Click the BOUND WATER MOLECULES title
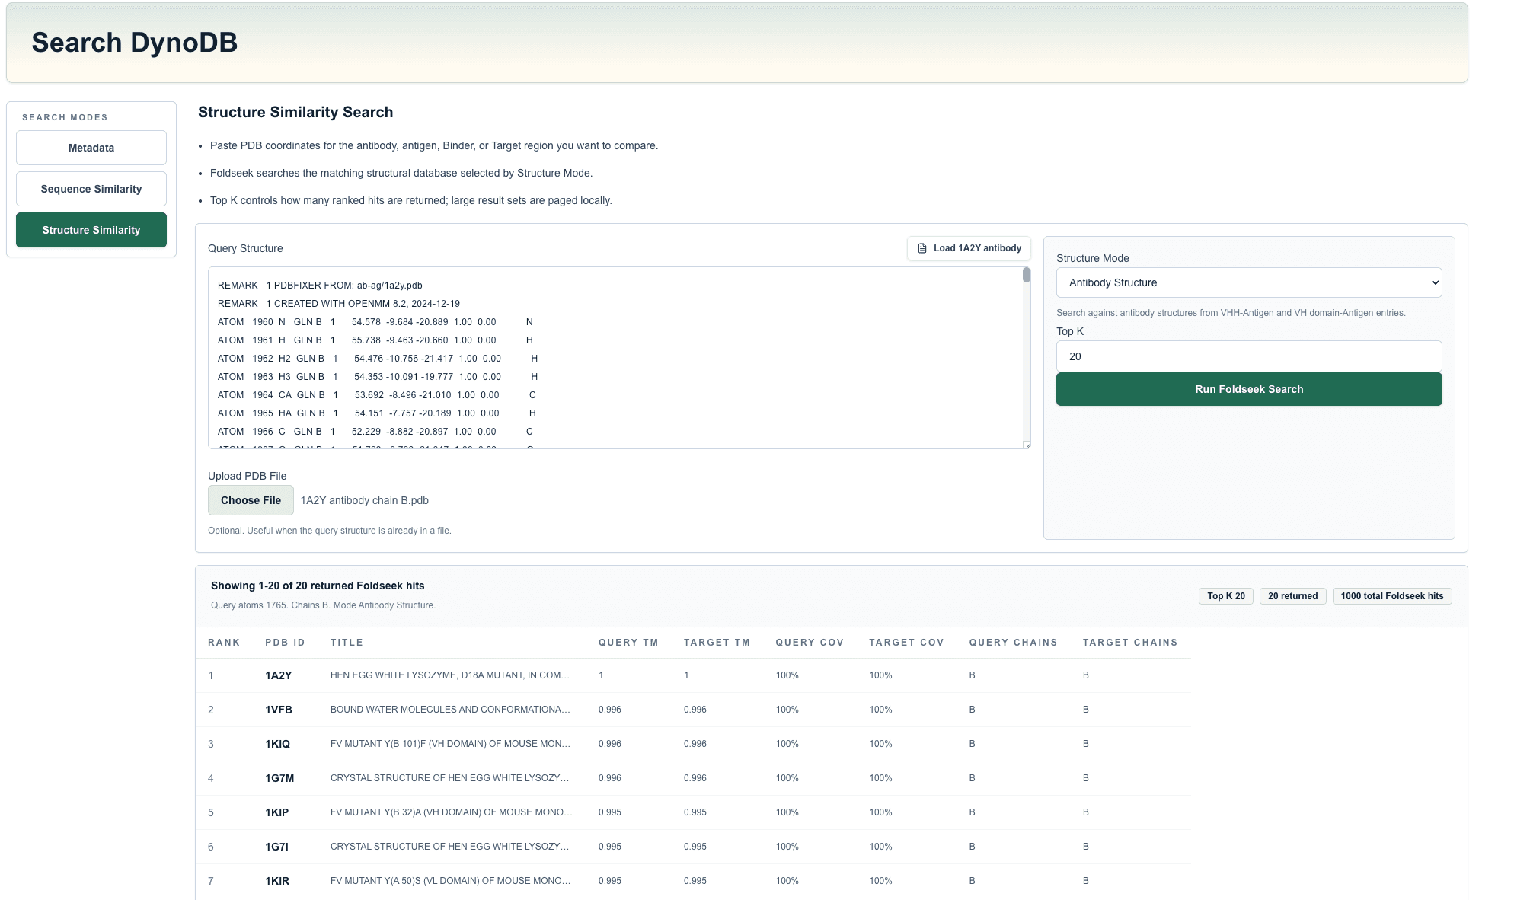This screenshot has width=1514, height=900. [450, 710]
